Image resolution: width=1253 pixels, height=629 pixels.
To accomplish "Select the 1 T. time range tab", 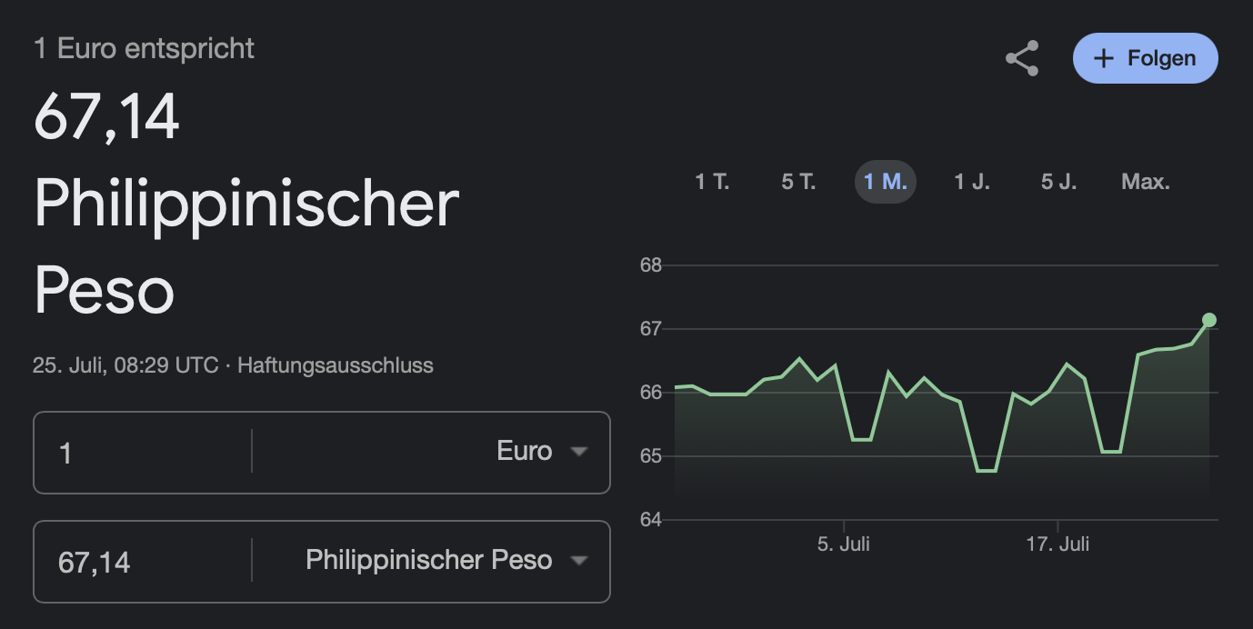I will click(712, 182).
